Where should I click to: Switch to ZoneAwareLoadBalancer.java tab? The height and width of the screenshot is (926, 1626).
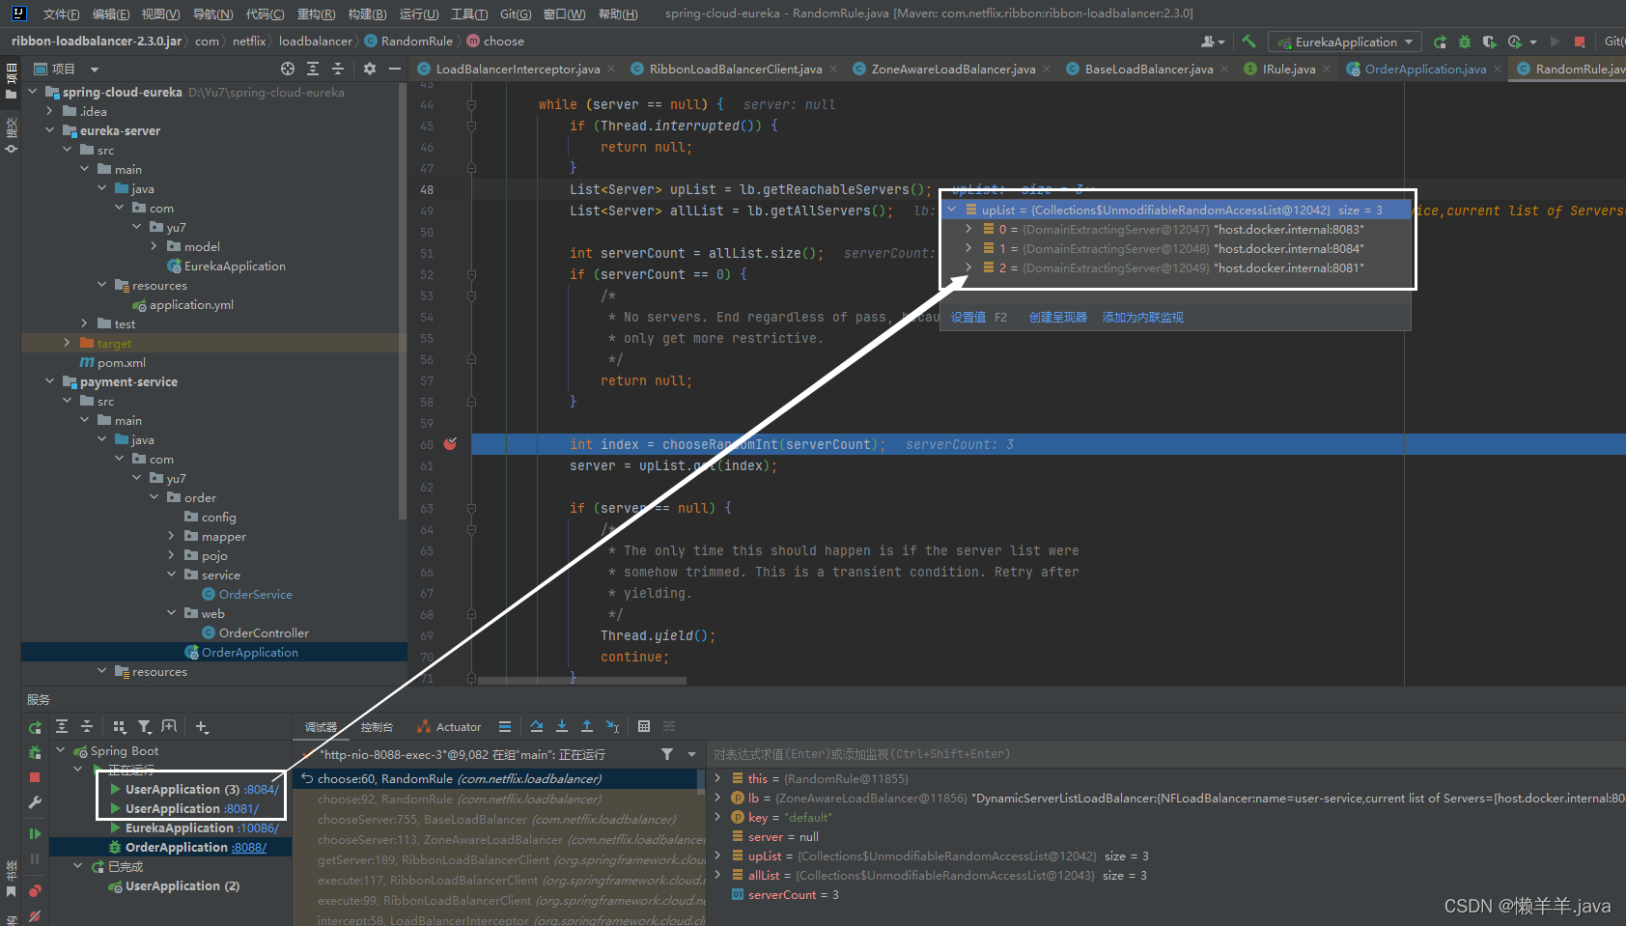pyautogui.click(x=953, y=69)
